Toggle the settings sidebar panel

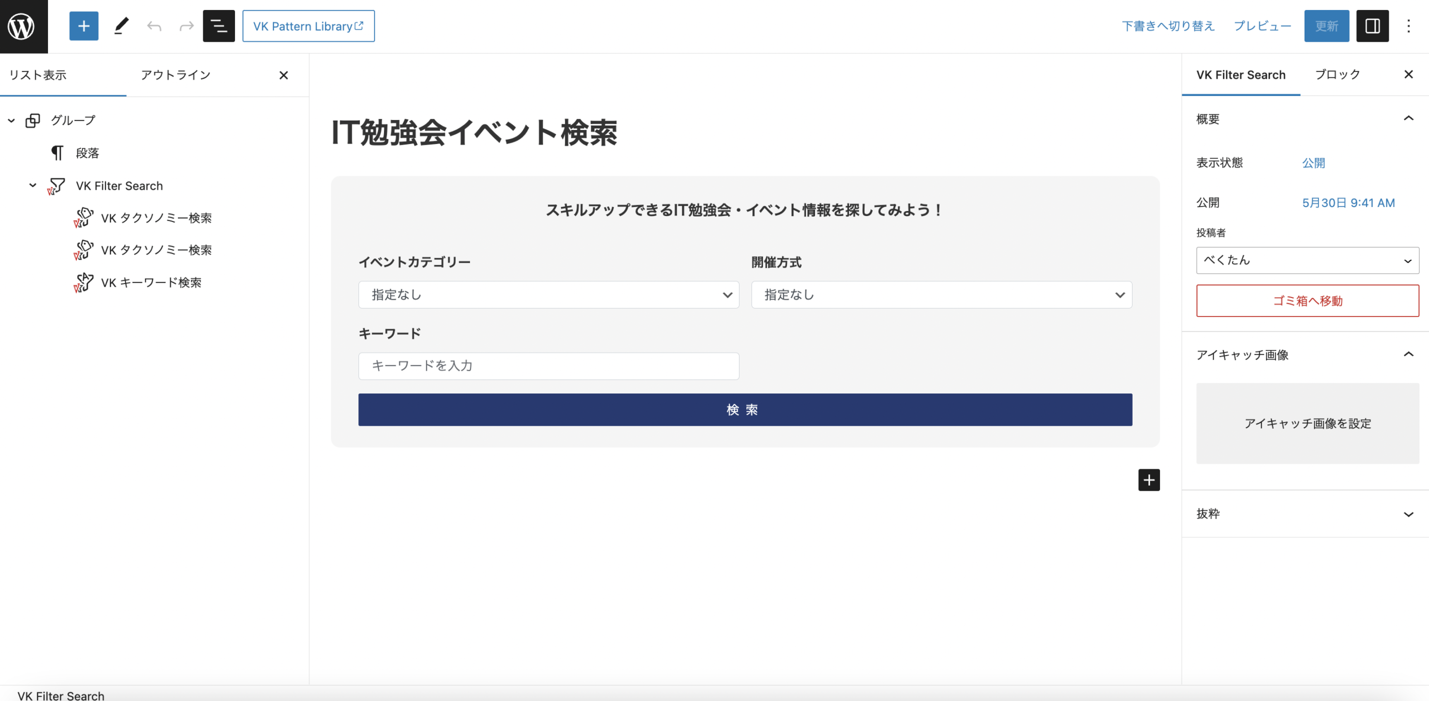click(1373, 26)
